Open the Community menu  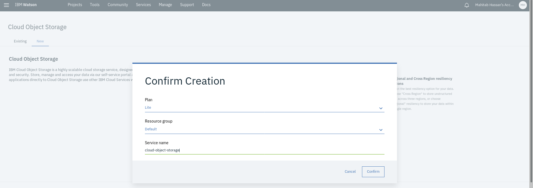pyautogui.click(x=118, y=5)
